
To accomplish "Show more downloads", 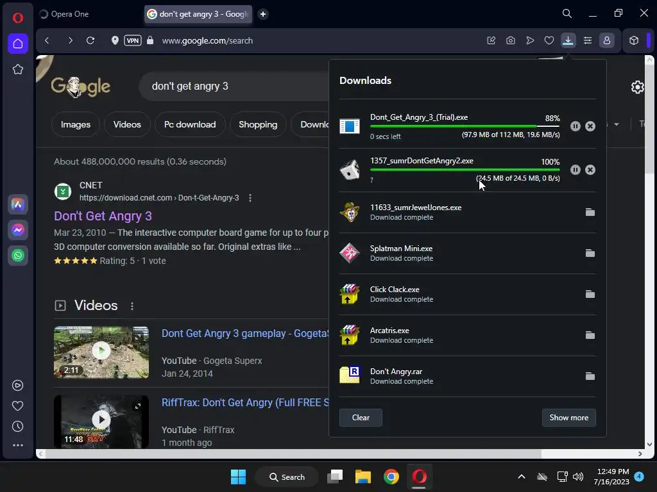I will 569,418.
